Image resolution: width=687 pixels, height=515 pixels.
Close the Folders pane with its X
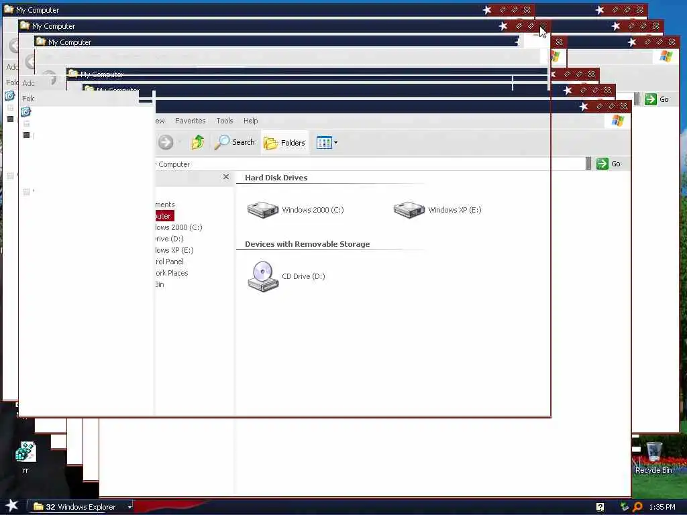pos(226,176)
